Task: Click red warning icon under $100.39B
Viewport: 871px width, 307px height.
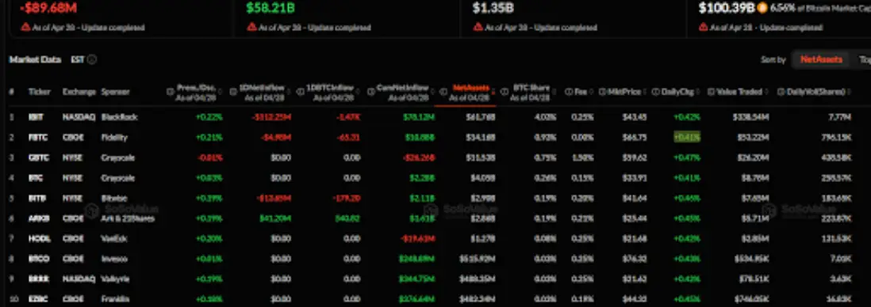Action: [x=704, y=27]
